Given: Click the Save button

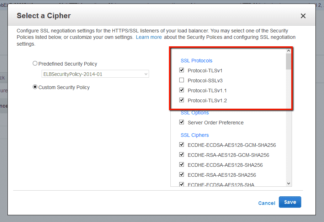Looking at the screenshot, I should pyautogui.click(x=290, y=202).
